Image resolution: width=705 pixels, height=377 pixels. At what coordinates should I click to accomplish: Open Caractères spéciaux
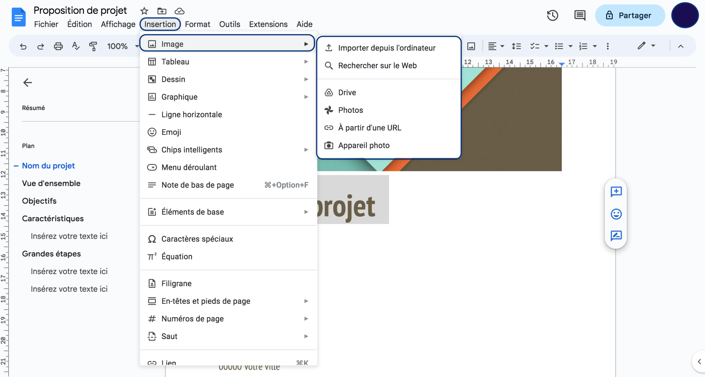(228, 239)
